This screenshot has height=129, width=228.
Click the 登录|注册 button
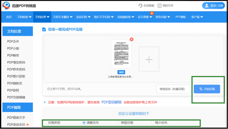click(214, 6)
